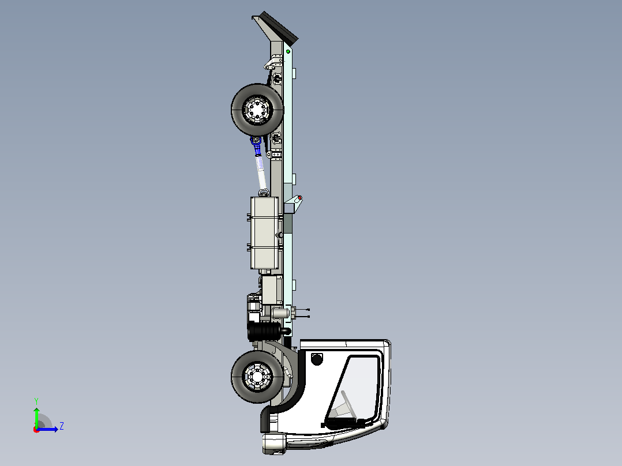The width and height of the screenshot is (622, 466).
Task: Click the round black cap on the cab
Action: pos(317,359)
